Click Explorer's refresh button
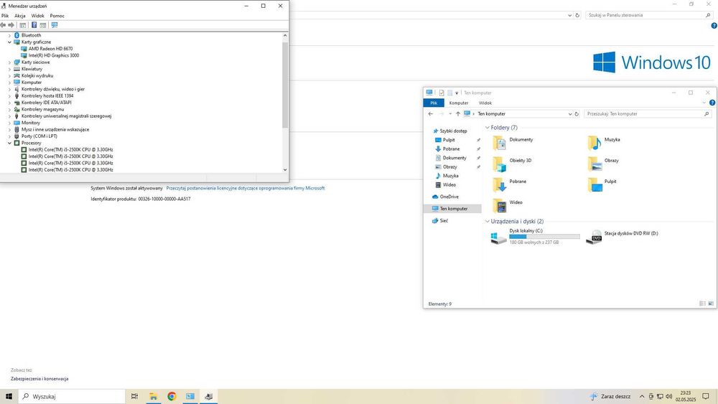This screenshot has width=718, height=404. 577,114
